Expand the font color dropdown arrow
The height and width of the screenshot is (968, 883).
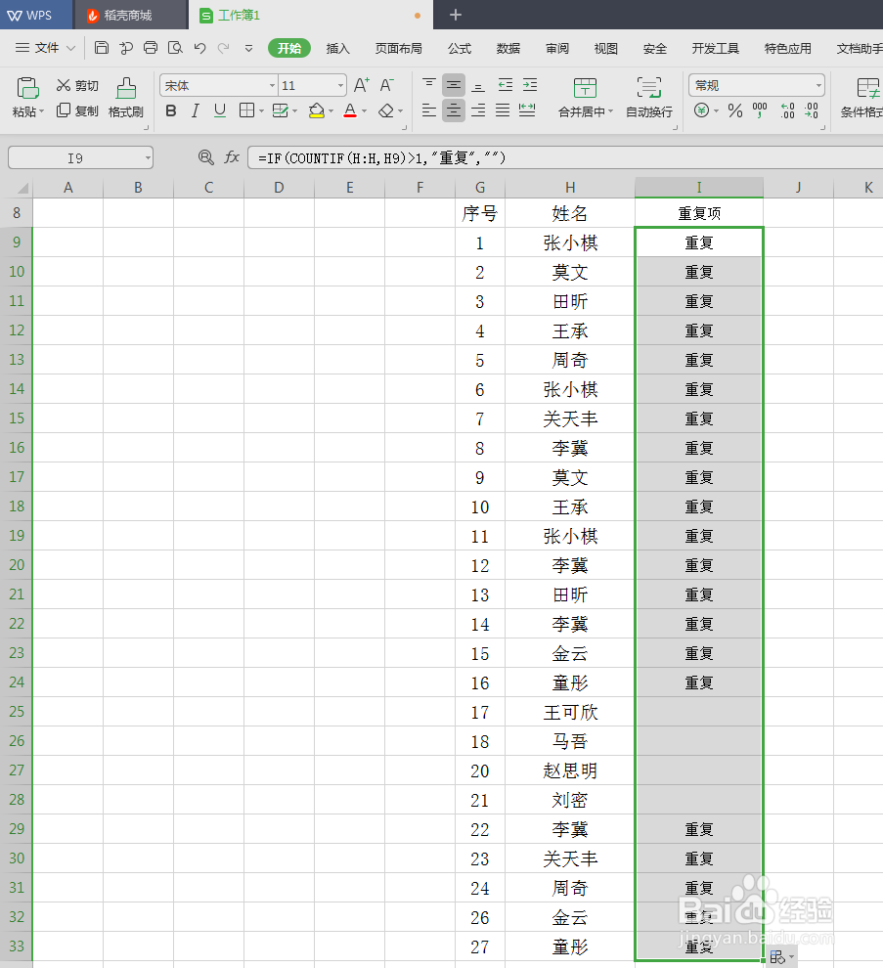point(365,111)
